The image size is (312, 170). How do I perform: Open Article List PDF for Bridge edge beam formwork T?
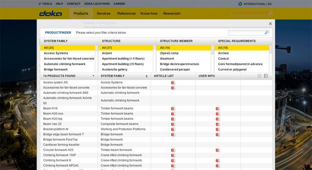pos(173,135)
